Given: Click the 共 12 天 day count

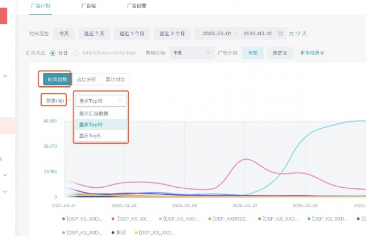Looking at the screenshot, I should pyautogui.click(x=298, y=34).
